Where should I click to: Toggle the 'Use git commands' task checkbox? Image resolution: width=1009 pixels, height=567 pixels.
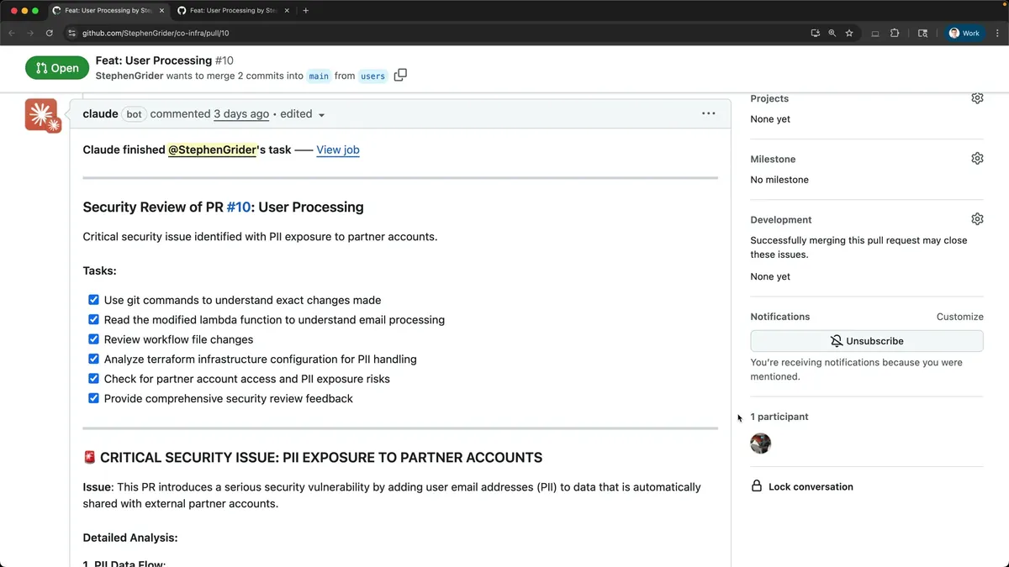[93, 300]
